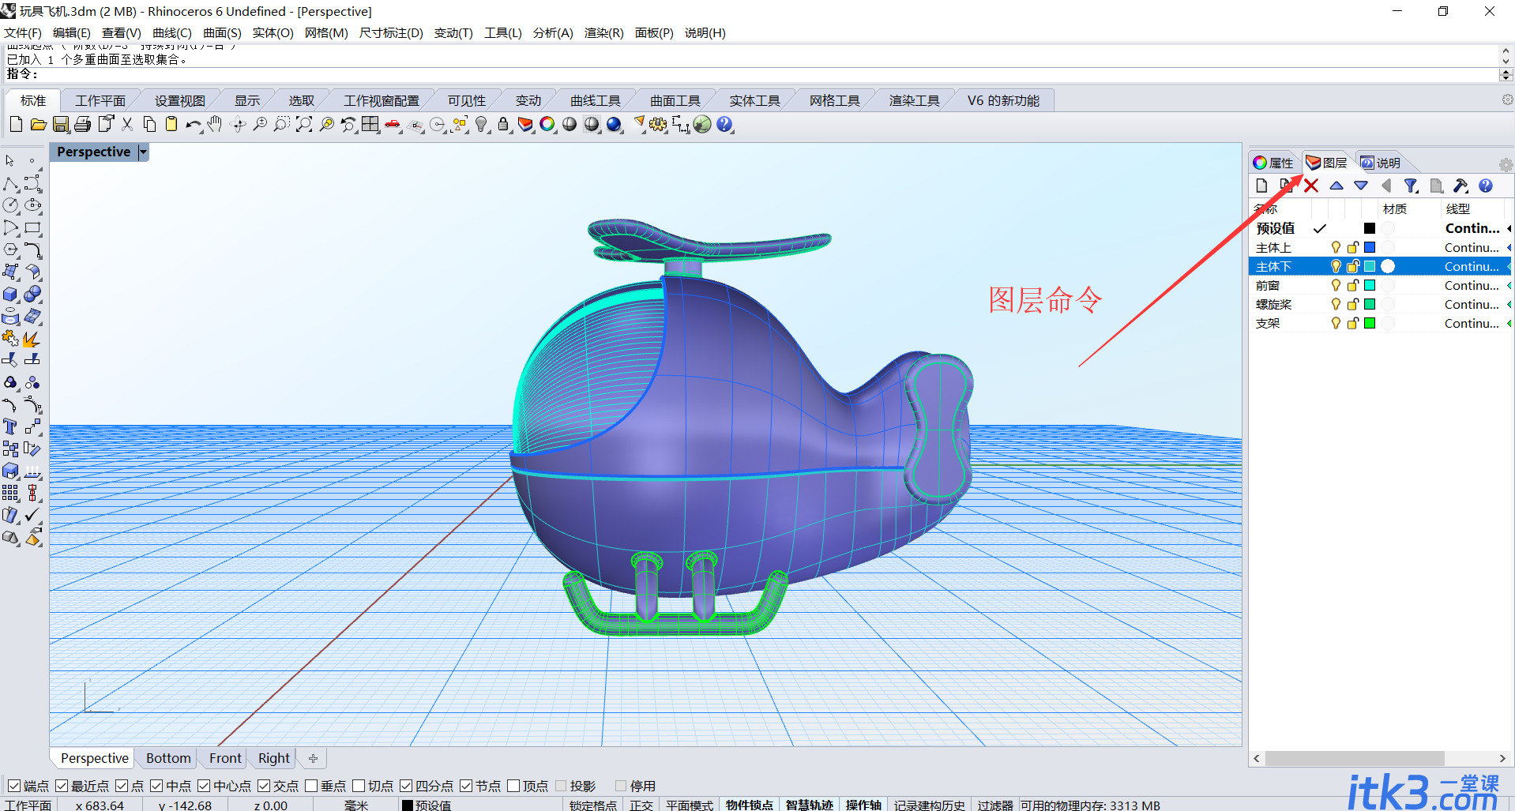Click the command history scroll-up arrow
This screenshot has height=811, width=1515.
pos(1506,51)
